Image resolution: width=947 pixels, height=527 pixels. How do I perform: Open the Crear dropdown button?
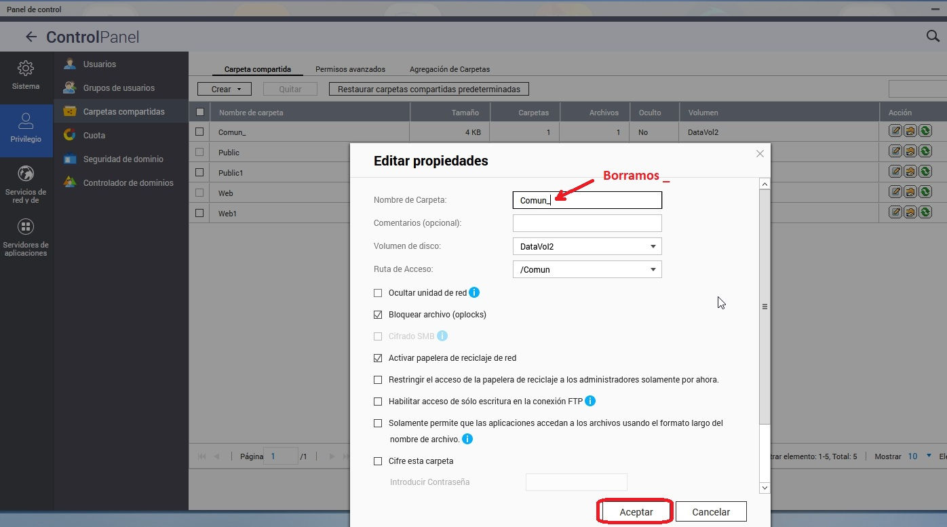pos(225,89)
